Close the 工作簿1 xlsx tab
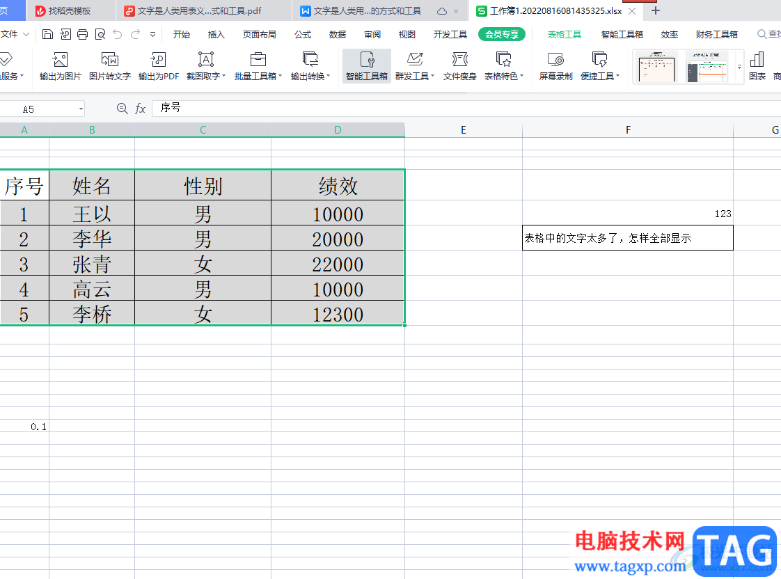This screenshot has height=579, width=781. pos(632,10)
